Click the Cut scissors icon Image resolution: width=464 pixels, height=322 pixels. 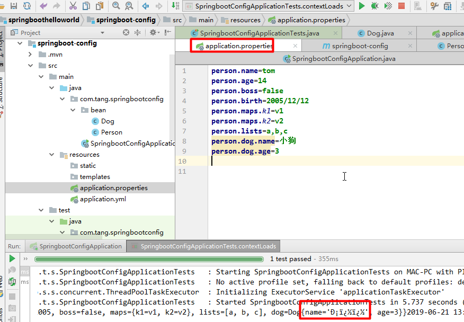click(x=73, y=6)
